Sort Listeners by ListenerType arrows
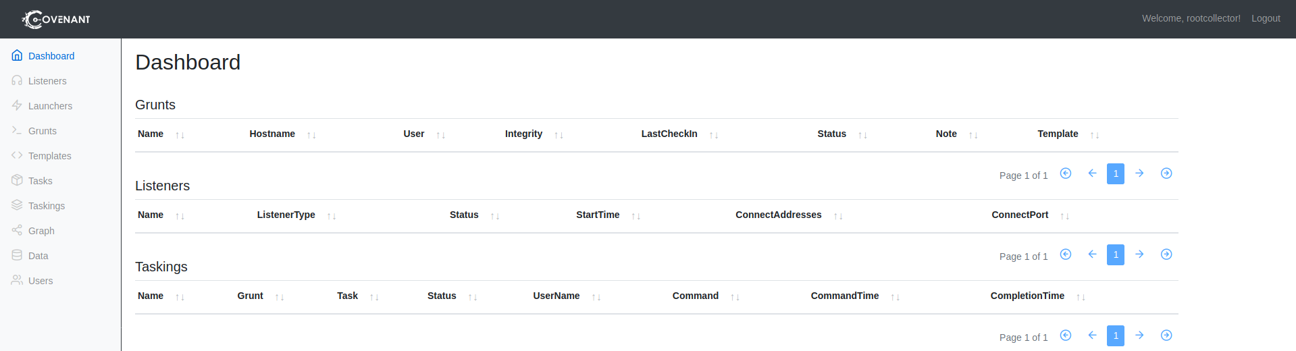Screen dimensions: 1296x351 (332, 216)
